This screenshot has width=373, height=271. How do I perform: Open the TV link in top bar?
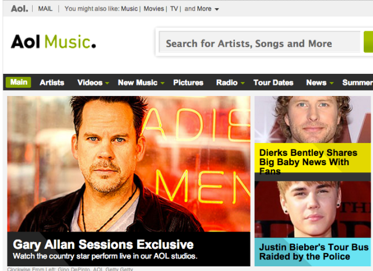pyautogui.click(x=174, y=9)
